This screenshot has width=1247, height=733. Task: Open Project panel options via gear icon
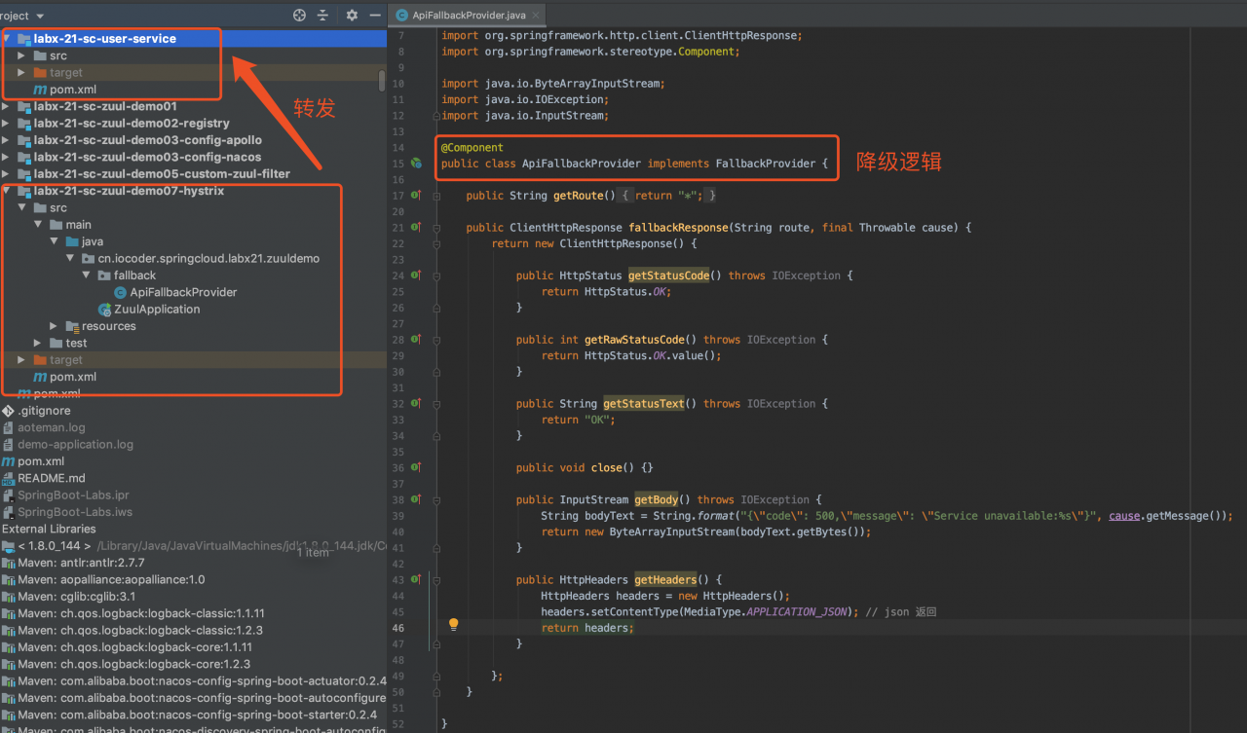pos(350,15)
